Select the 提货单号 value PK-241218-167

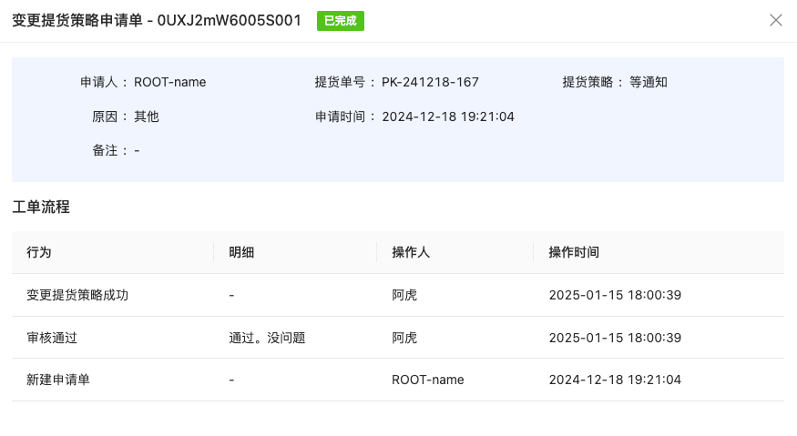pos(430,82)
